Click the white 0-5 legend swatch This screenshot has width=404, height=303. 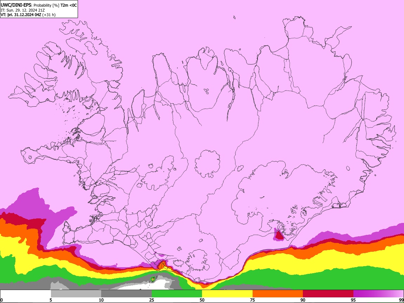26,294
